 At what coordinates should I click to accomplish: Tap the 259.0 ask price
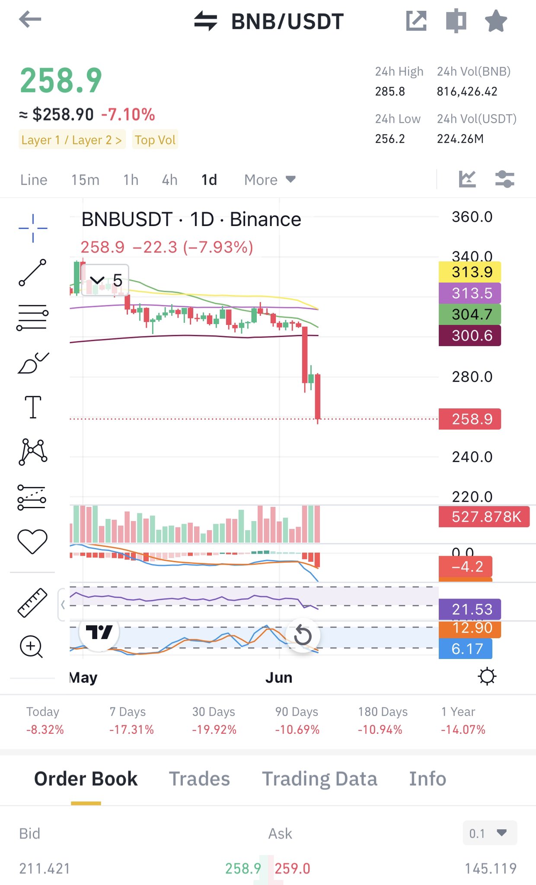(293, 869)
